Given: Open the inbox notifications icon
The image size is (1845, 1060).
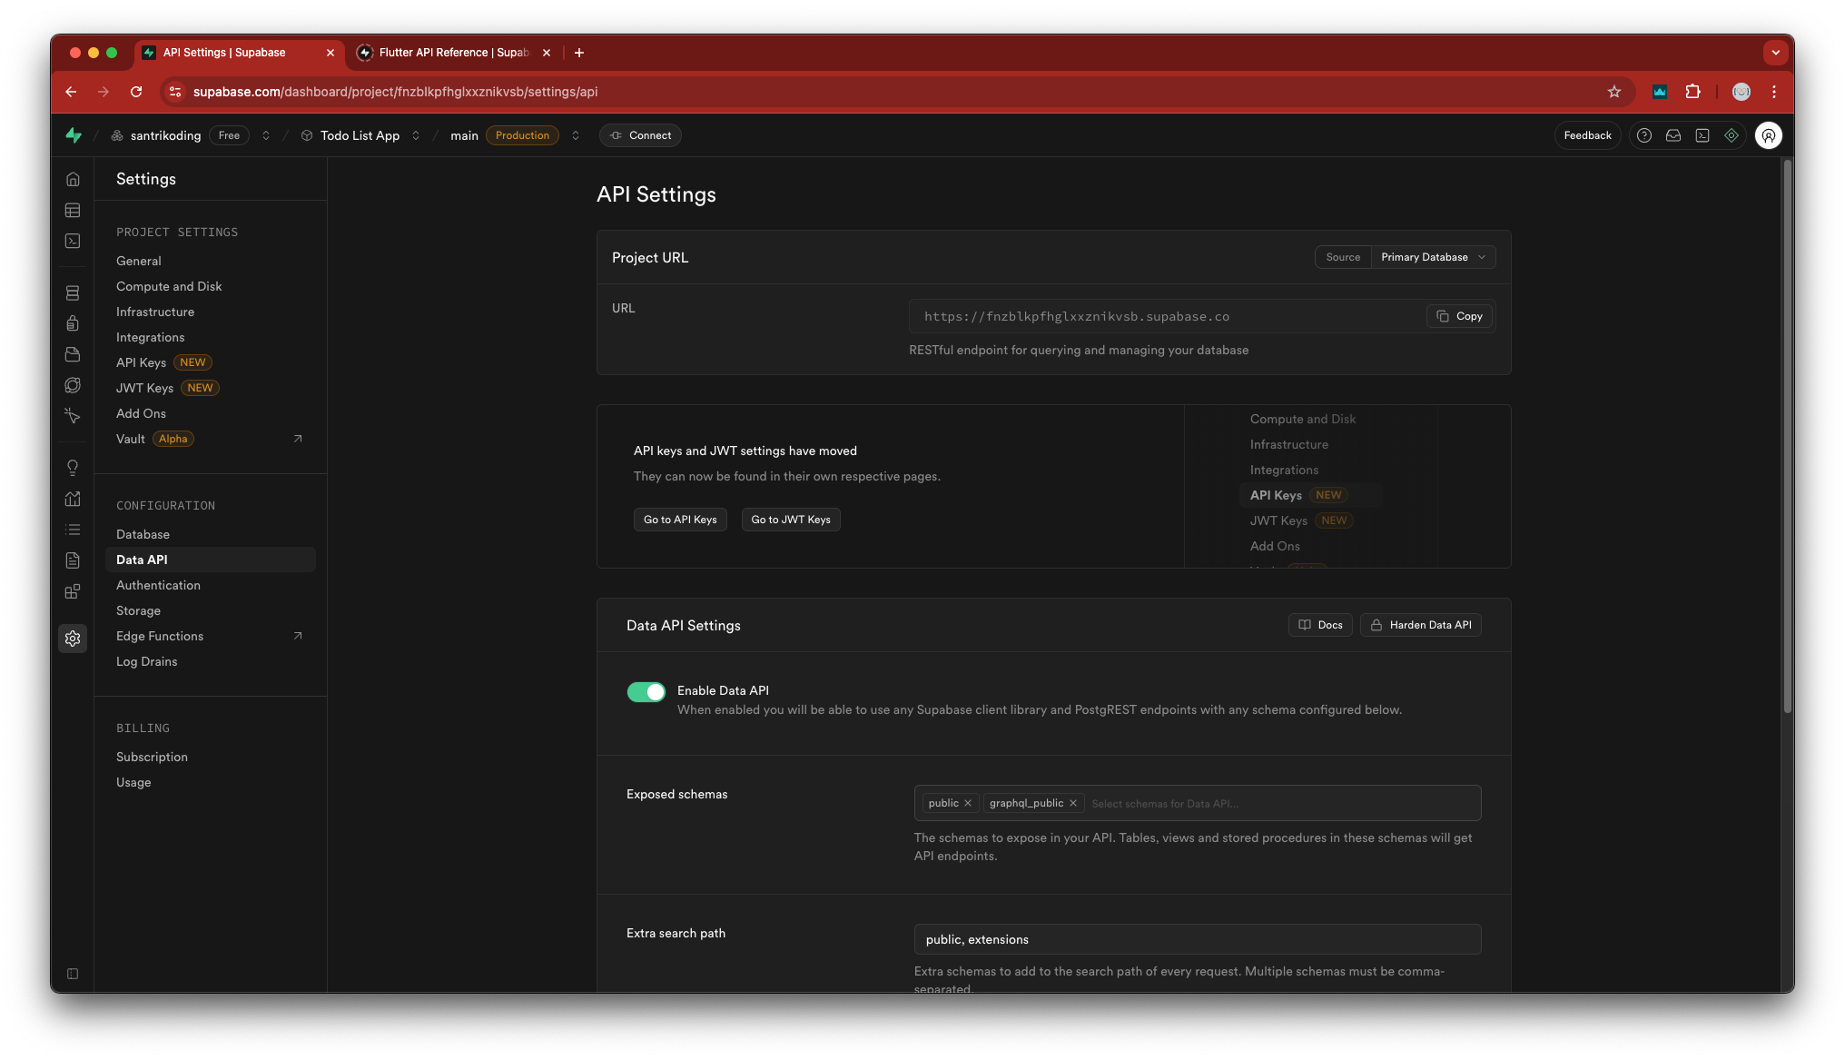Looking at the screenshot, I should [x=1673, y=135].
